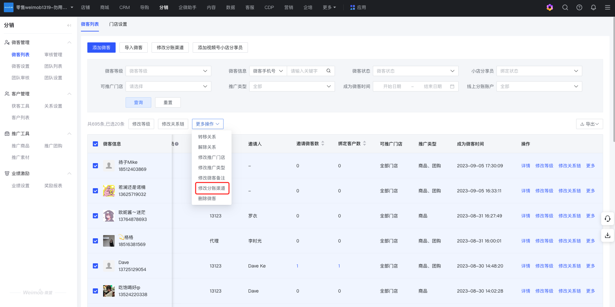Click avatar of 欧妮酱～迷茫
The image size is (615, 307).
click(x=109, y=216)
